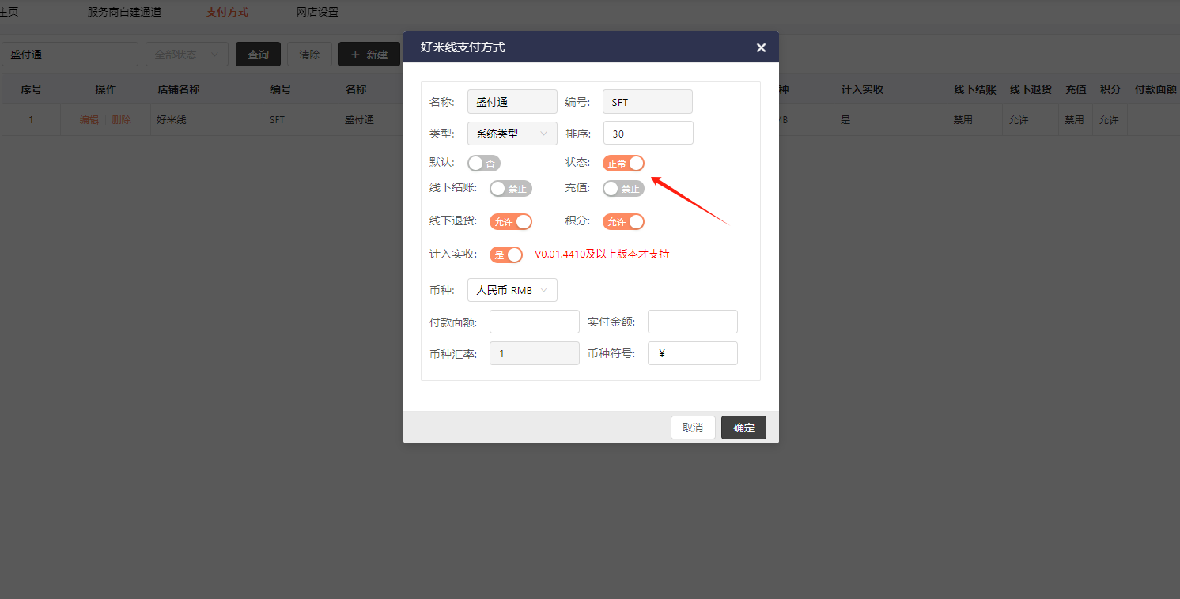The height and width of the screenshot is (599, 1180).
Task: Toggle the 充值 switch
Action: (623, 189)
